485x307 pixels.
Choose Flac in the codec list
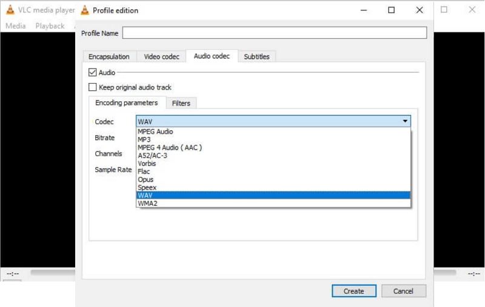click(145, 171)
